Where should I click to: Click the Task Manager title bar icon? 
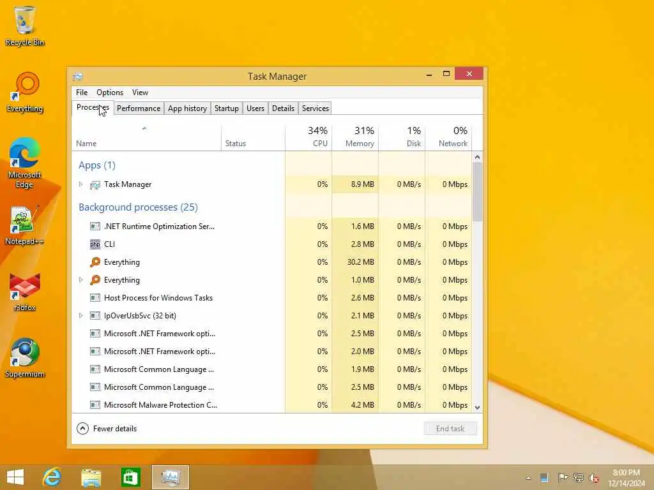[77, 77]
